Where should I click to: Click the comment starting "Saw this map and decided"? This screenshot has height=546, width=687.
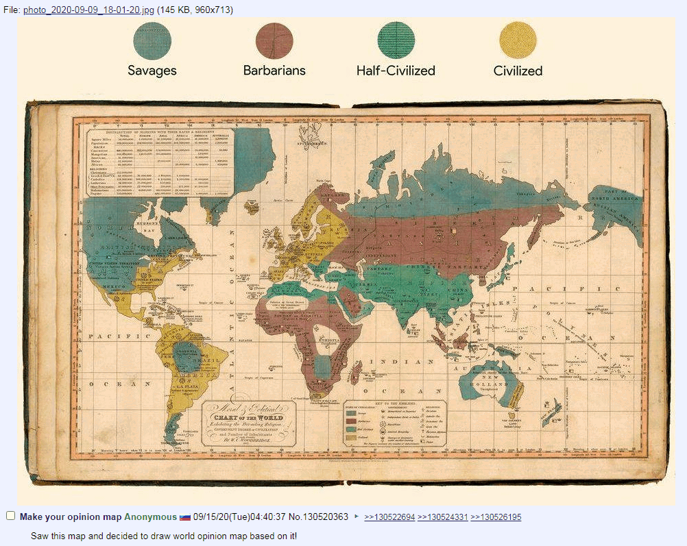tap(164, 536)
